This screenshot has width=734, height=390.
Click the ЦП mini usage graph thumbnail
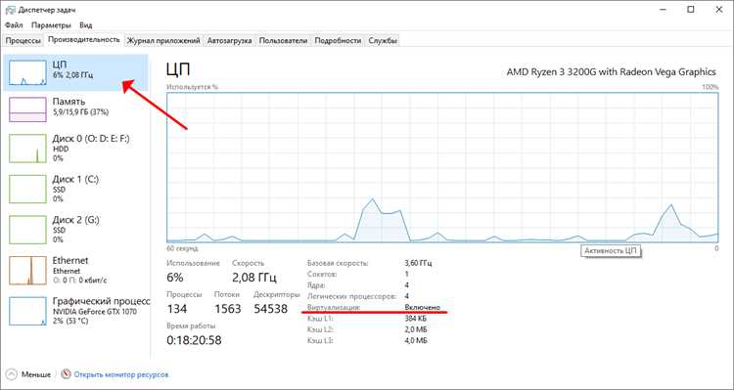pos(27,72)
